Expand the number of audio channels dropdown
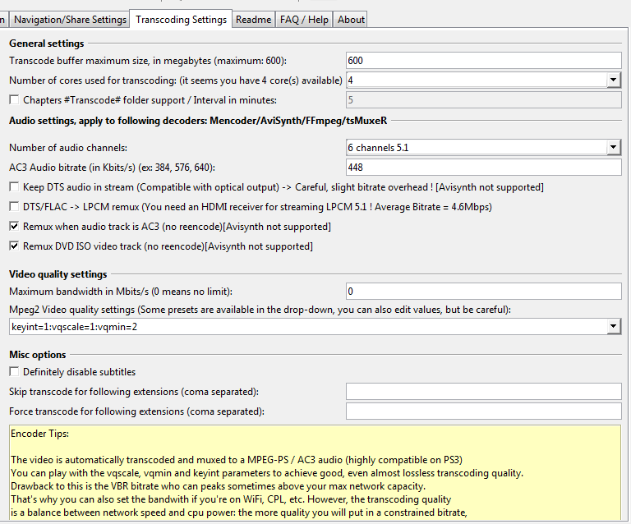Viewport: 631px width, 524px height. coord(613,148)
